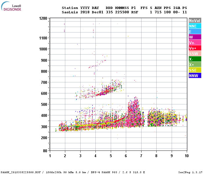Click the x-axis label 3
The image size is (203, 174).
point(80,156)
